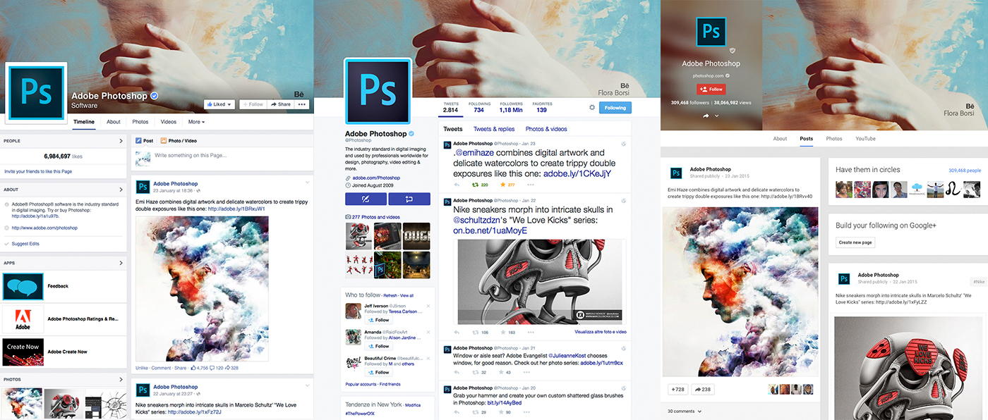This screenshot has height=420, width=988.
Task: Open adobe.ly/1CKeJjY link in tweet
Action: click(x=577, y=173)
